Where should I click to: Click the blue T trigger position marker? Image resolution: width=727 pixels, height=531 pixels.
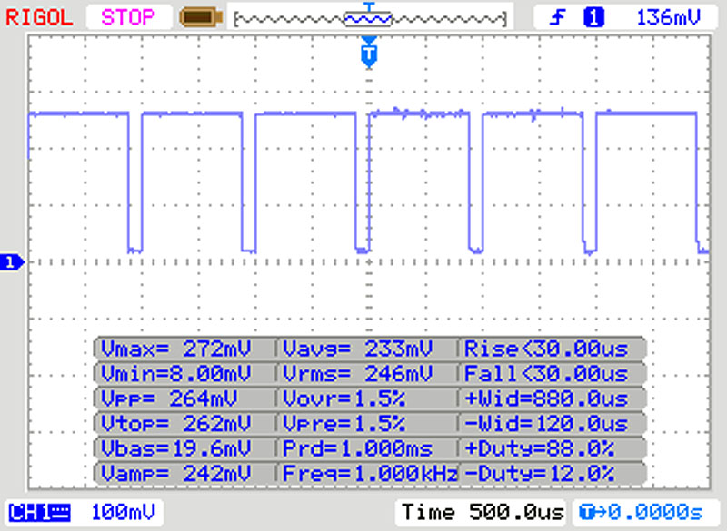369,54
